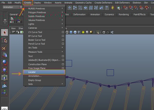Enable snap to curve magnet

coord(131,8)
